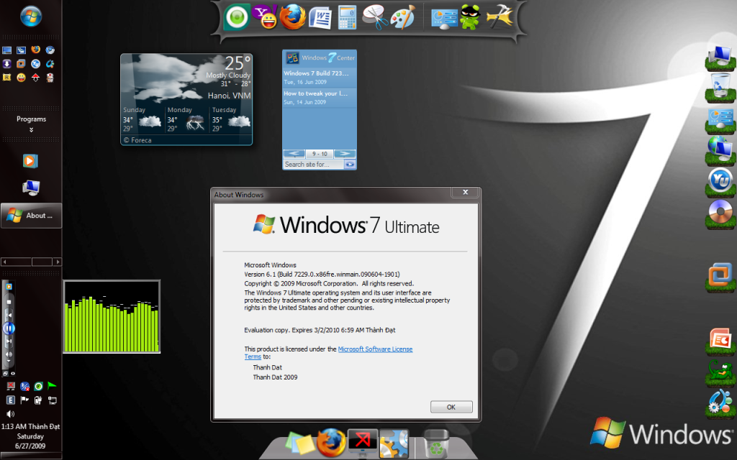Expand the Programs chevron
737x460 pixels.
click(x=31, y=130)
